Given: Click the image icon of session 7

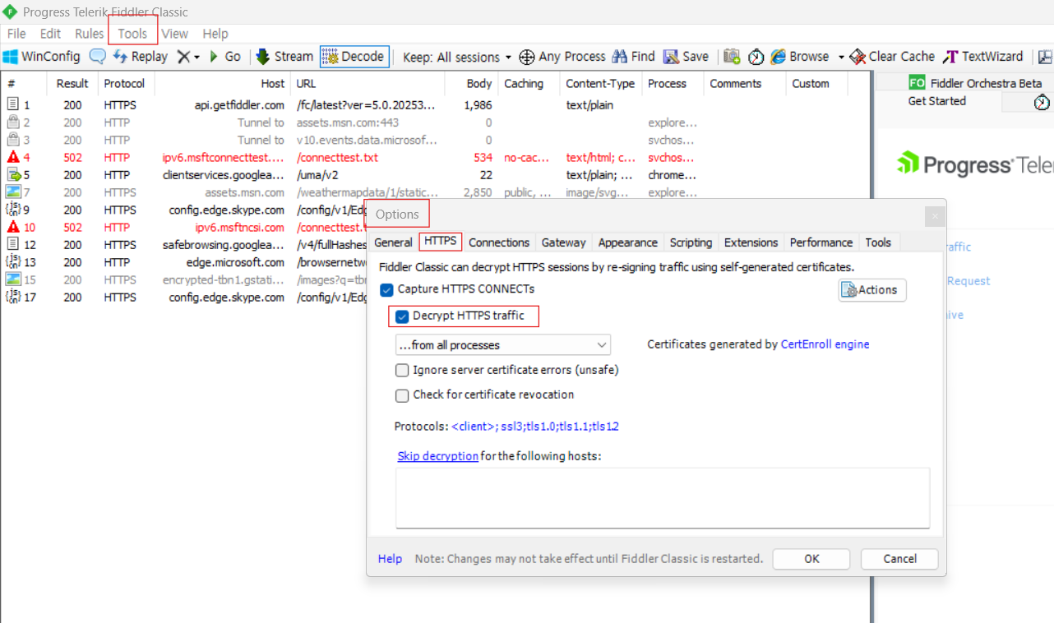Looking at the screenshot, I should click(x=13, y=192).
